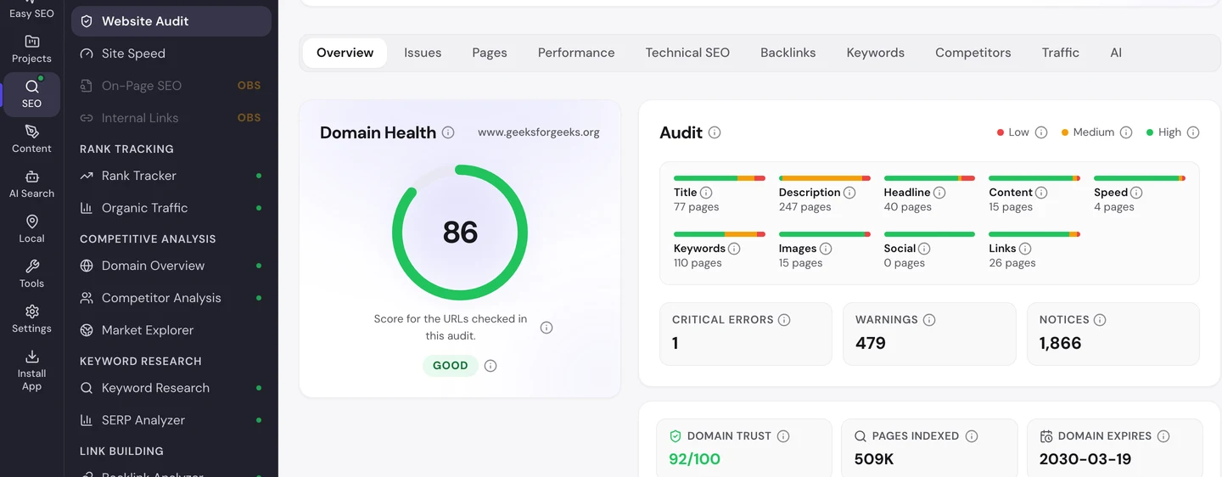Click info icon beside score description text
This screenshot has width=1222, height=477.
click(x=547, y=328)
